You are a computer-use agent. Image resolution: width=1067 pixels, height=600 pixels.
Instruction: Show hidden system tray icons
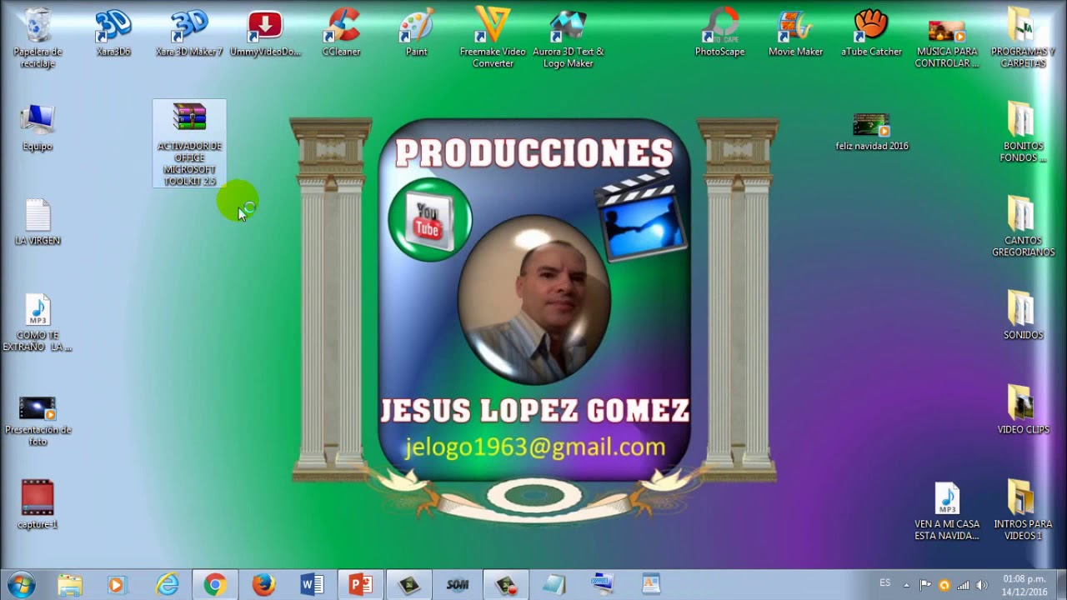(906, 585)
